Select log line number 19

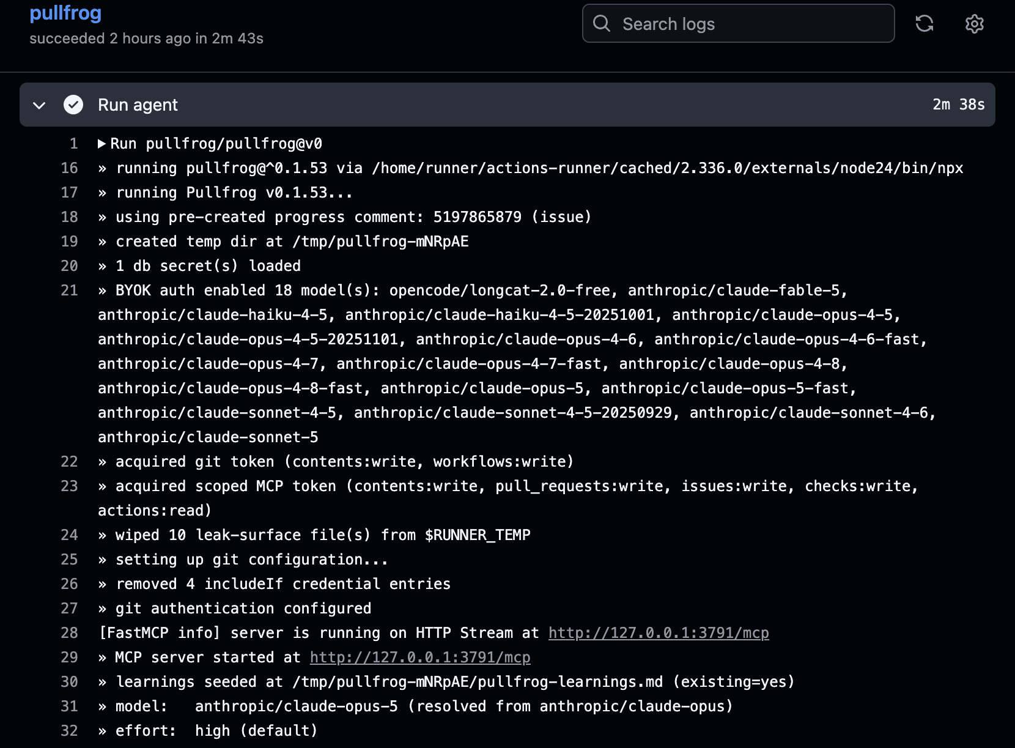tap(70, 242)
